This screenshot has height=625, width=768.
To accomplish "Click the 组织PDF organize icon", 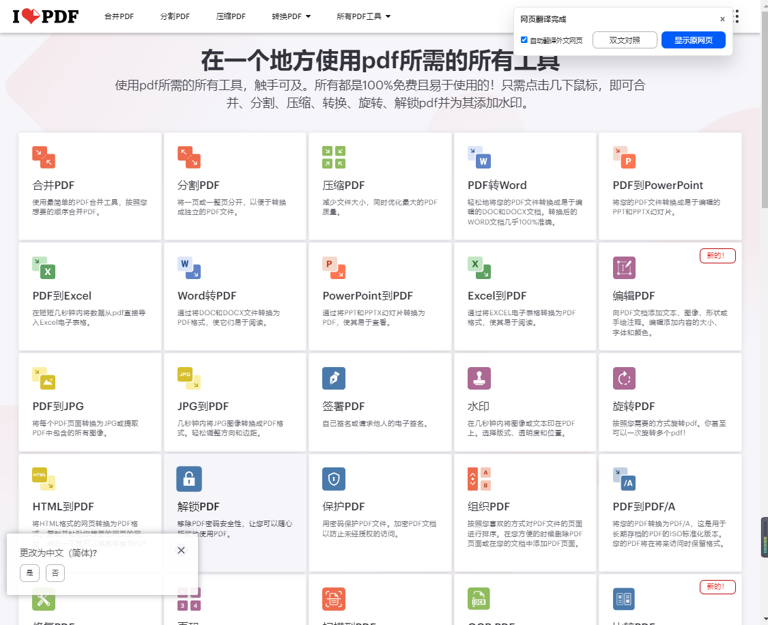I will point(479,479).
